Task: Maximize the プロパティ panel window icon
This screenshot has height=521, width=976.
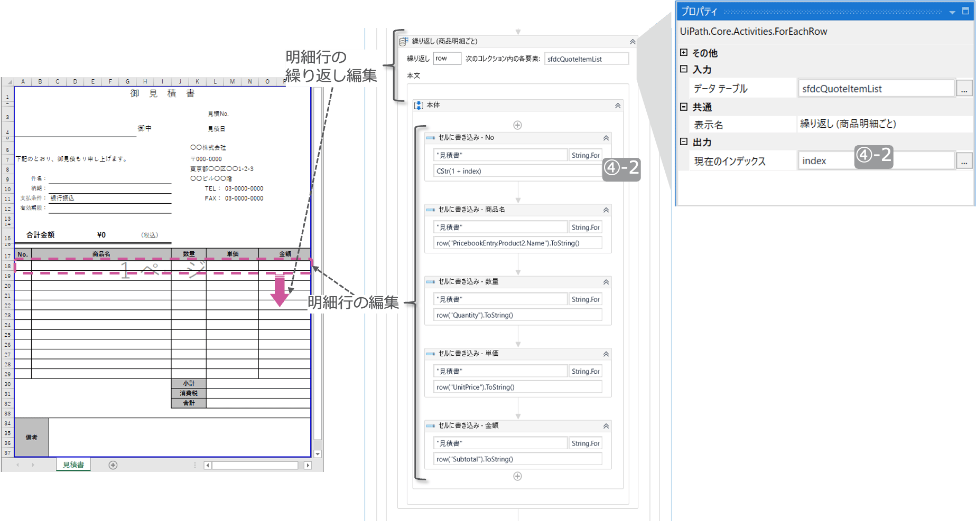Action: [965, 11]
